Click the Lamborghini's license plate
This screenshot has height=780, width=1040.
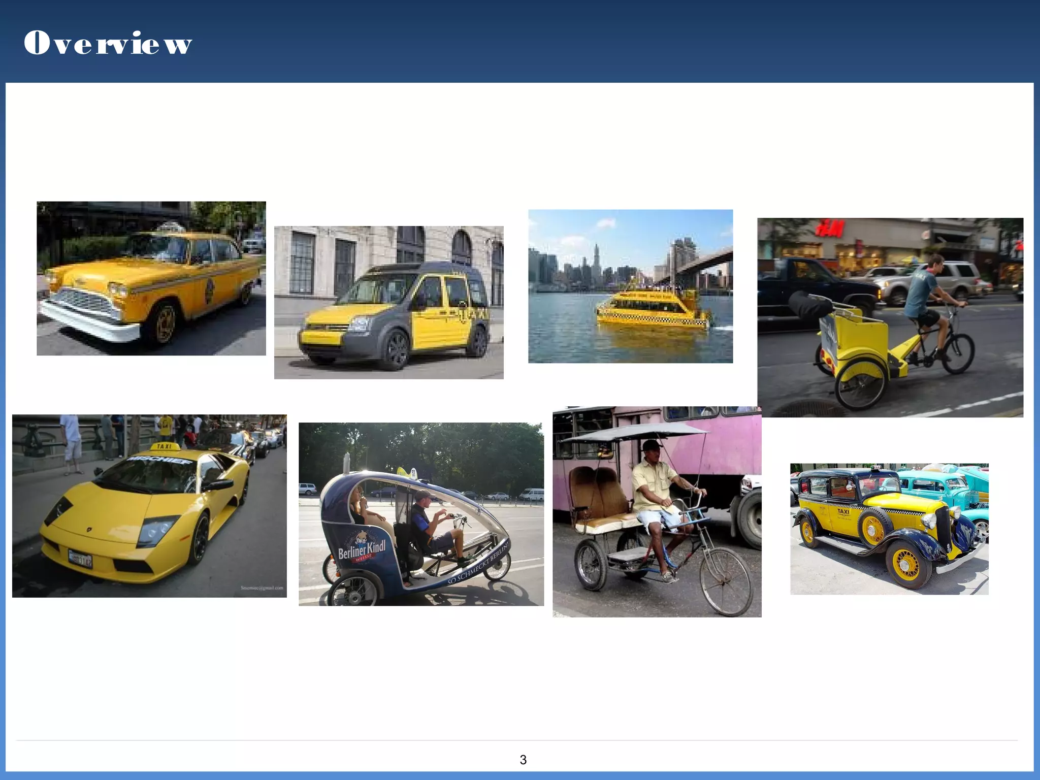click(81, 559)
